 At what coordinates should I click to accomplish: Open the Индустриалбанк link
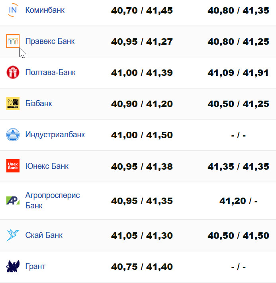[55, 135]
